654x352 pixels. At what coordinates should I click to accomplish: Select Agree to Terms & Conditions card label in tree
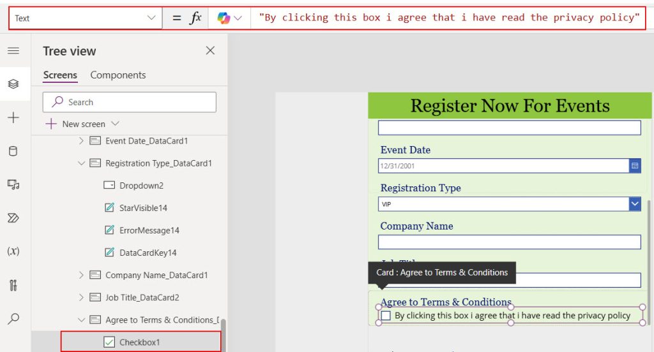click(x=162, y=320)
